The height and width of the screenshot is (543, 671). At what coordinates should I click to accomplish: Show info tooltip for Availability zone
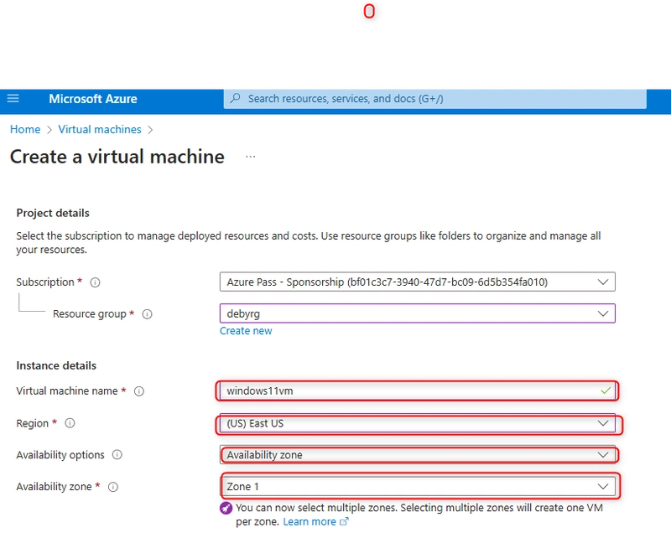(113, 487)
